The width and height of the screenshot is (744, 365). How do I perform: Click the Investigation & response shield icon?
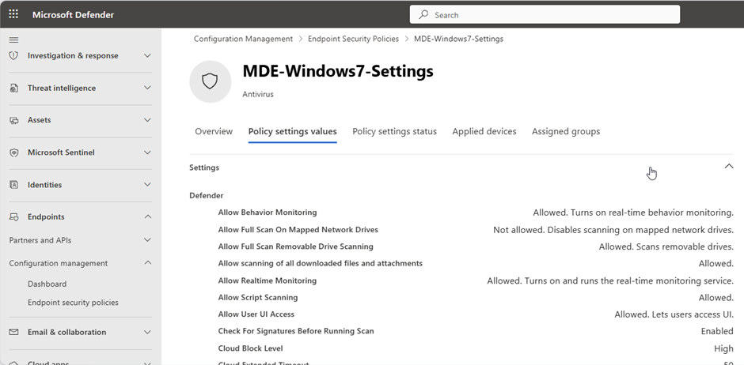click(13, 55)
